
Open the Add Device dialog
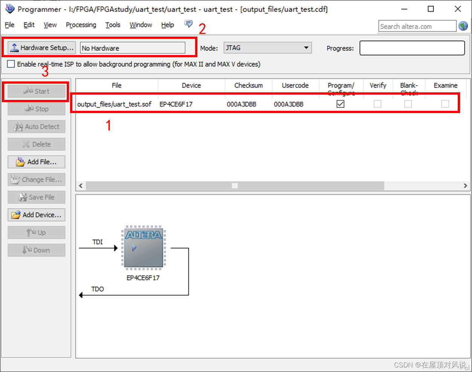[37, 214]
